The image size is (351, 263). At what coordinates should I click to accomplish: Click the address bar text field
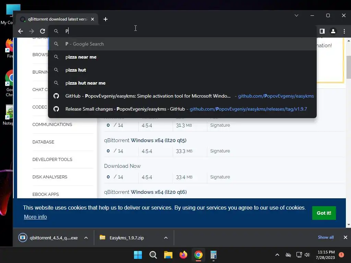click(x=182, y=31)
